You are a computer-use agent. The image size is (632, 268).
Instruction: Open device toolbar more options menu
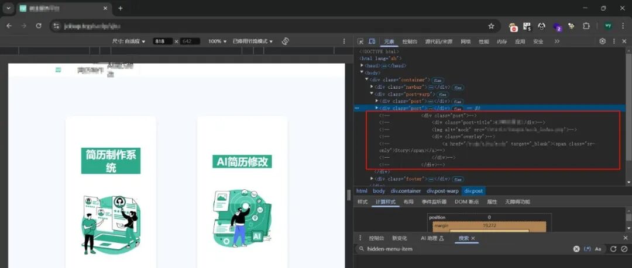pyautogui.click(x=344, y=41)
